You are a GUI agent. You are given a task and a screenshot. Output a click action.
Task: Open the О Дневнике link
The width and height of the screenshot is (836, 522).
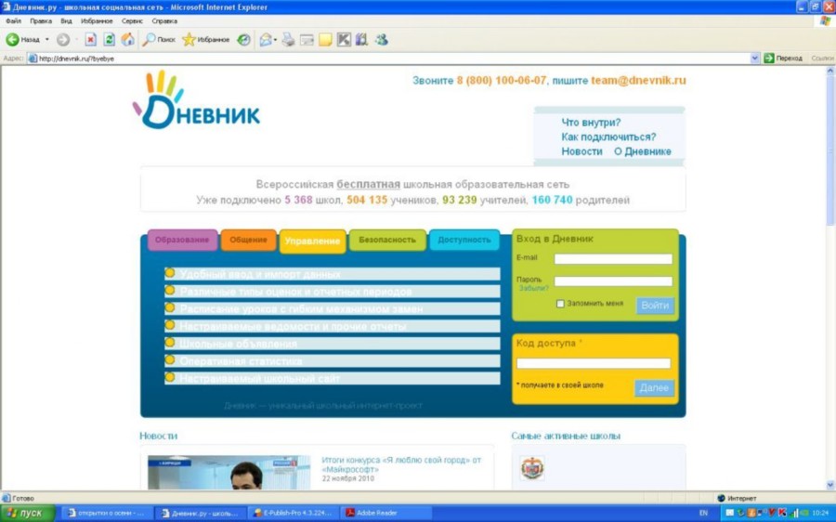click(643, 151)
